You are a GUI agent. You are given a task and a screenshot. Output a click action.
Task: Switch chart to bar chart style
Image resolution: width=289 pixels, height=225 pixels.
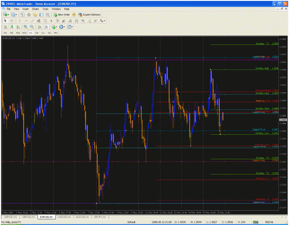(6, 27)
